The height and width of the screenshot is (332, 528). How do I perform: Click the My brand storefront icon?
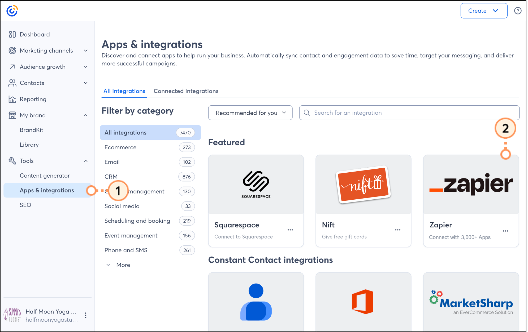tap(12, 115)
